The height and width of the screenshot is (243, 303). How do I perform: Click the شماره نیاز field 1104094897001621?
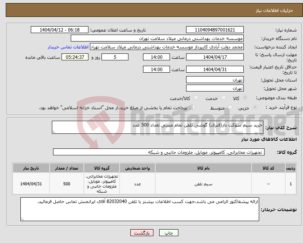(215, 30)
